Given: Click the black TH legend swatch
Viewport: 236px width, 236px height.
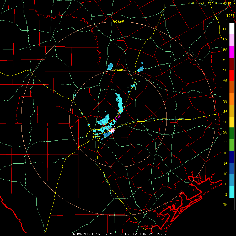Looking at the screenshot, I should [x=232, y=204].
